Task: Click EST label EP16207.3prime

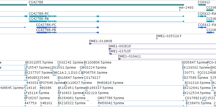Action: point(37,98)
